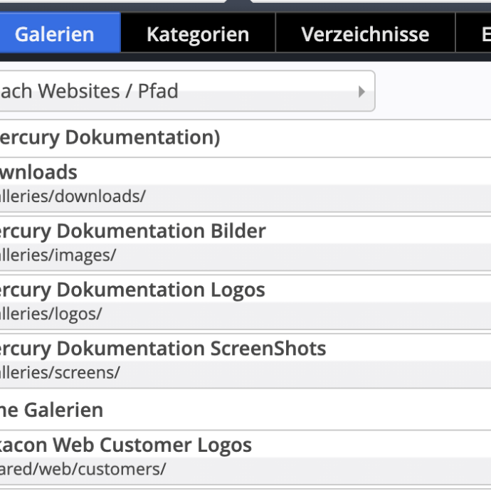491x491 pixels.
Task: Open the Web Customer Logos gallery
Action: click(x=128, y=445)
